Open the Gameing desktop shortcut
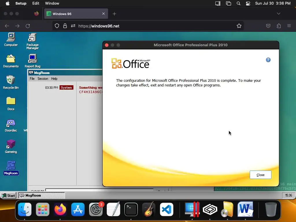The height and width of the screenshot is (222, 296). click(11, 147)
